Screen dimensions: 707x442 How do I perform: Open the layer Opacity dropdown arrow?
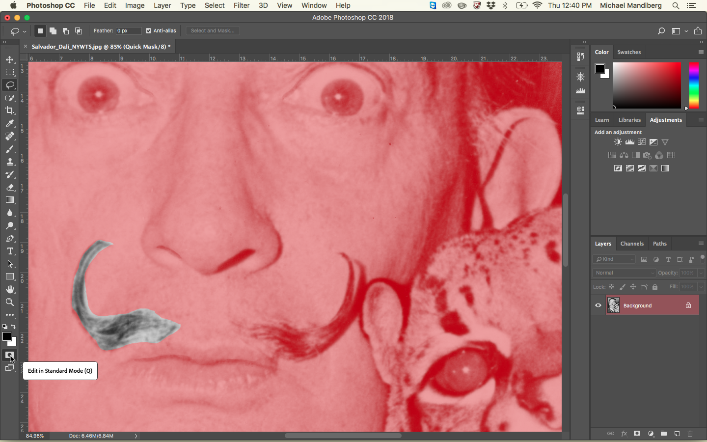pyautogui.click(x=701, y=273)
